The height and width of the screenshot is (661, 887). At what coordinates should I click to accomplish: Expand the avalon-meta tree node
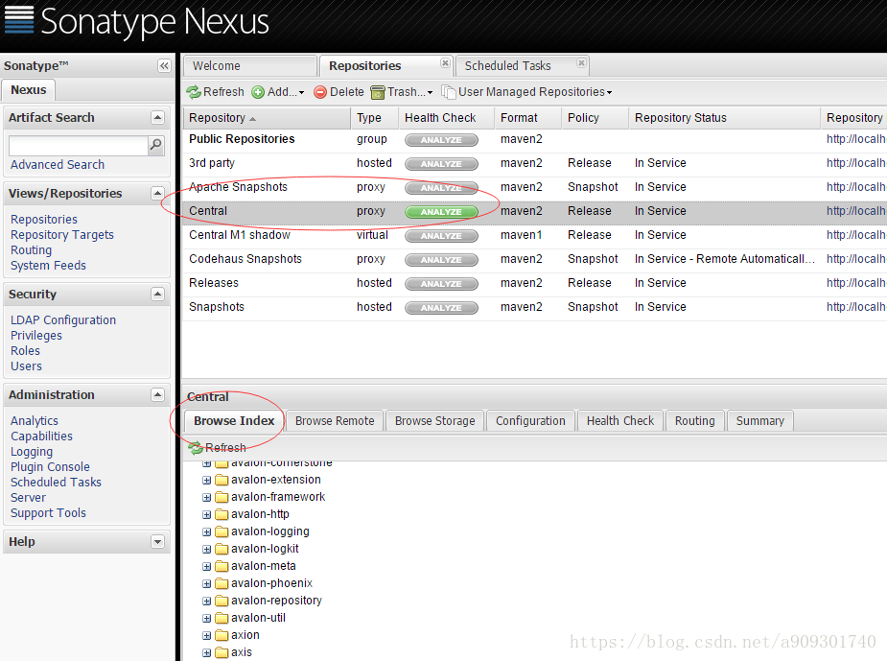pos(206,566)
